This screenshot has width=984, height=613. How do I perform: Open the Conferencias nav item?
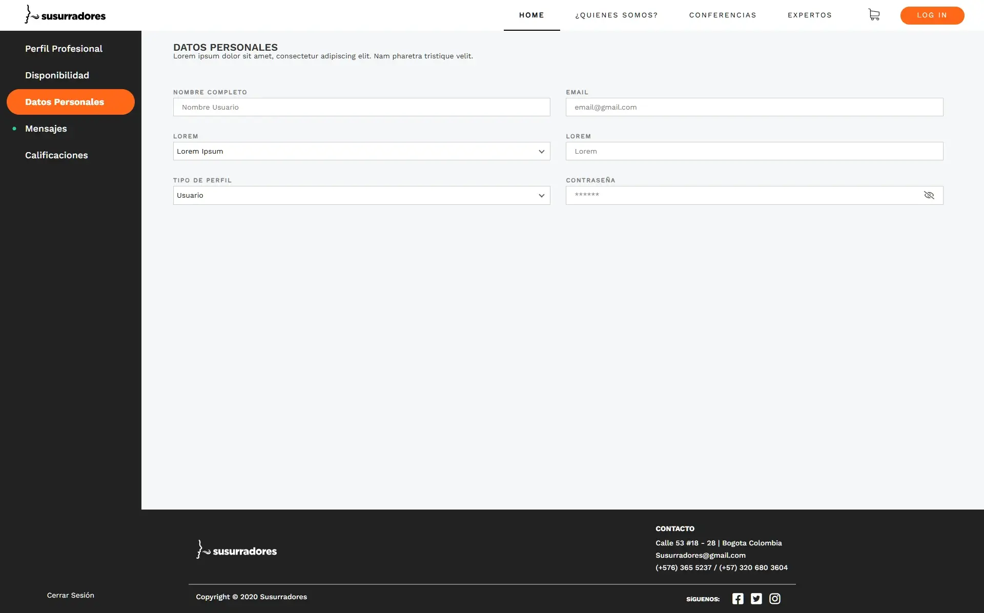pos(723,15)
